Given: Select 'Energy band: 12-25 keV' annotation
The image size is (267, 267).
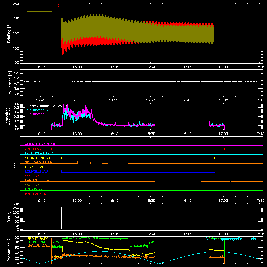Looking at the screenshot, I should [x=48, y=106].
